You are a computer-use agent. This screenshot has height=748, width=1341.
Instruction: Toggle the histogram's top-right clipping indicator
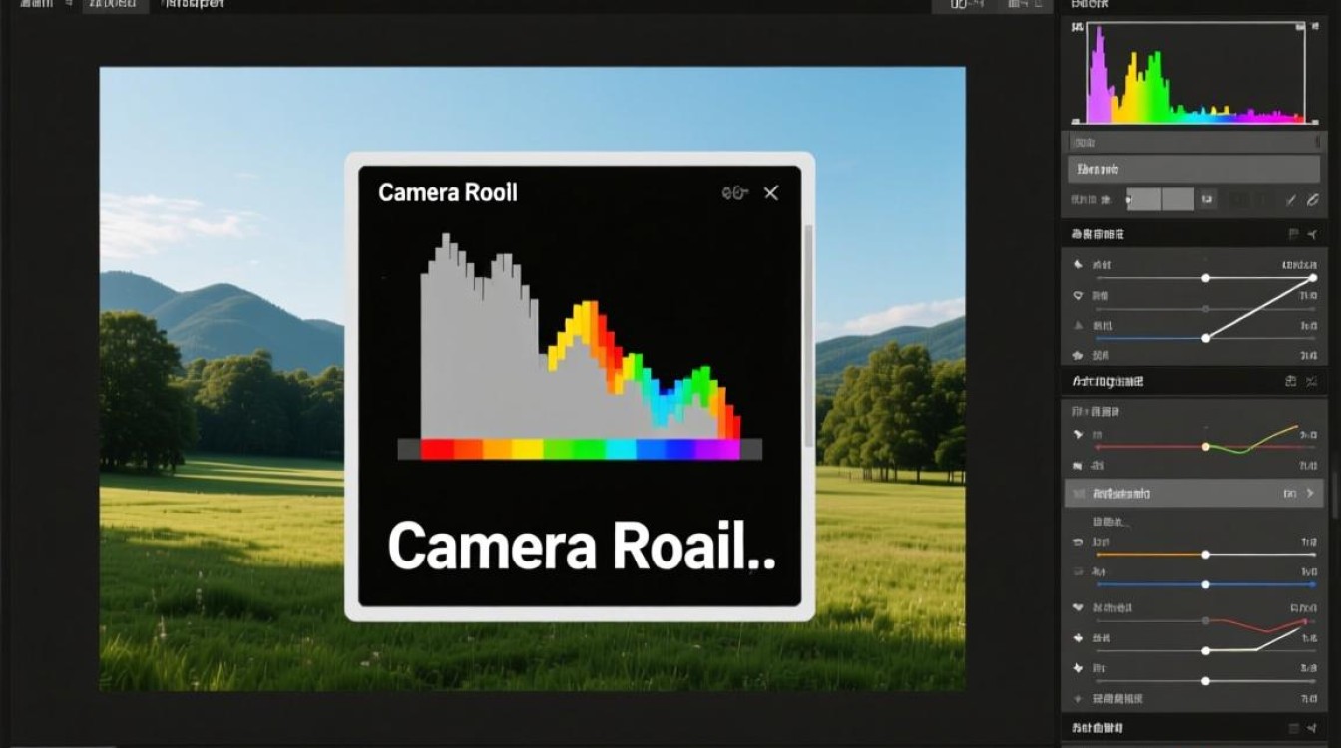click(x=1299, y=28)
